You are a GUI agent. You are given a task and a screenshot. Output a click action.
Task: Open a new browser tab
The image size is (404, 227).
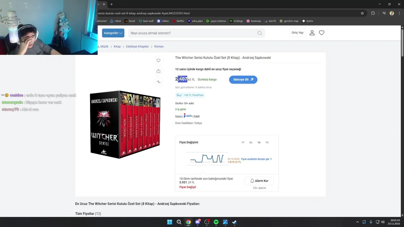[111, 4]
